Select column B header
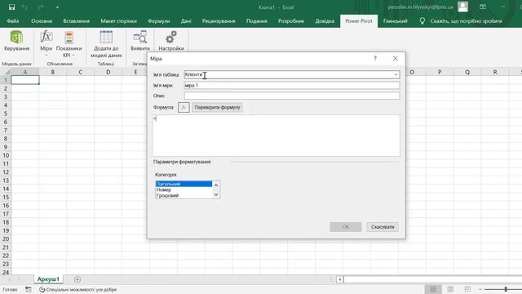 [x=52, y=72]
